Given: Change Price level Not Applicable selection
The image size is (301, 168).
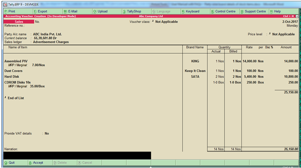Looking at the screenshot, I should (283, 34).
